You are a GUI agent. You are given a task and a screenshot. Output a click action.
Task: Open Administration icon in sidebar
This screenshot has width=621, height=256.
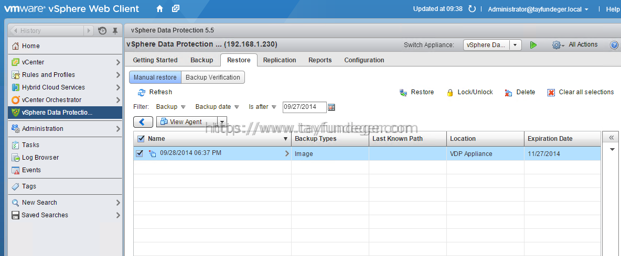pos(15,128)
